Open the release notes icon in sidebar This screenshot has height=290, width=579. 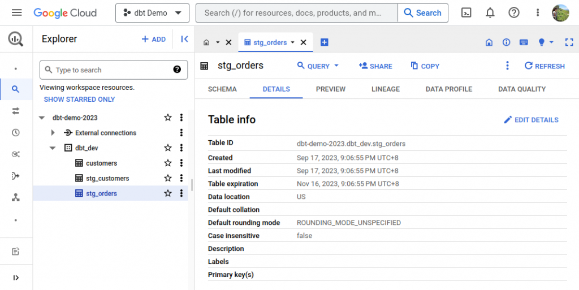pyautogui.click(x=15, y=252)
